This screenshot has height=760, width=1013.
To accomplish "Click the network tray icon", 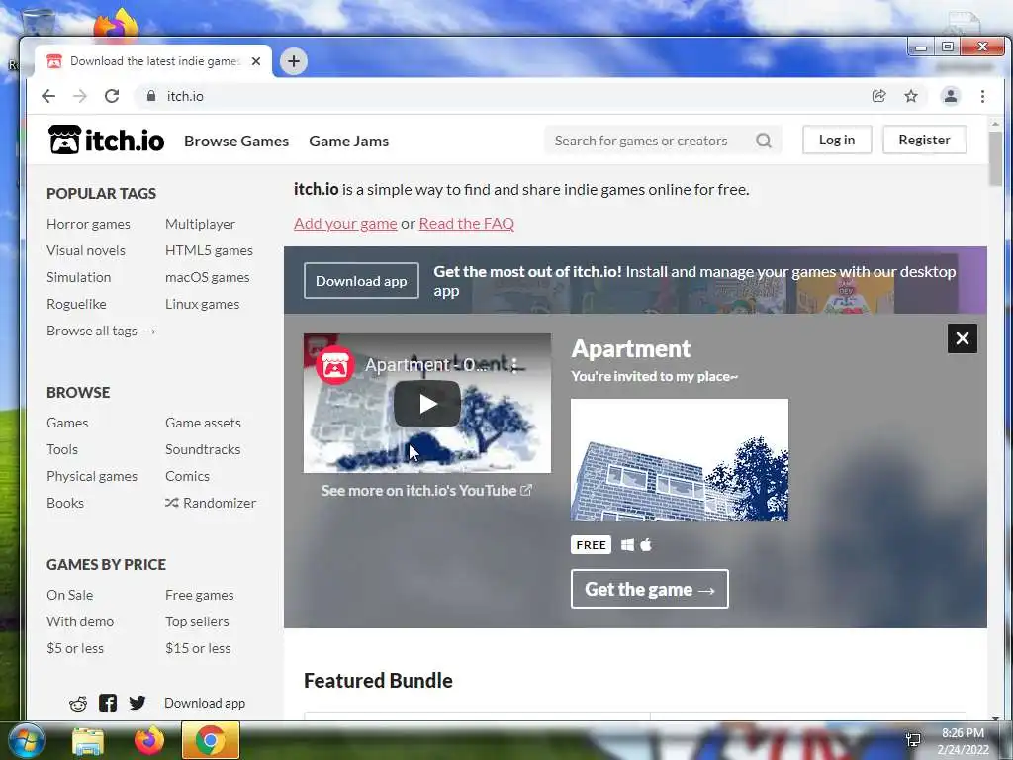I will coord(913,740).
